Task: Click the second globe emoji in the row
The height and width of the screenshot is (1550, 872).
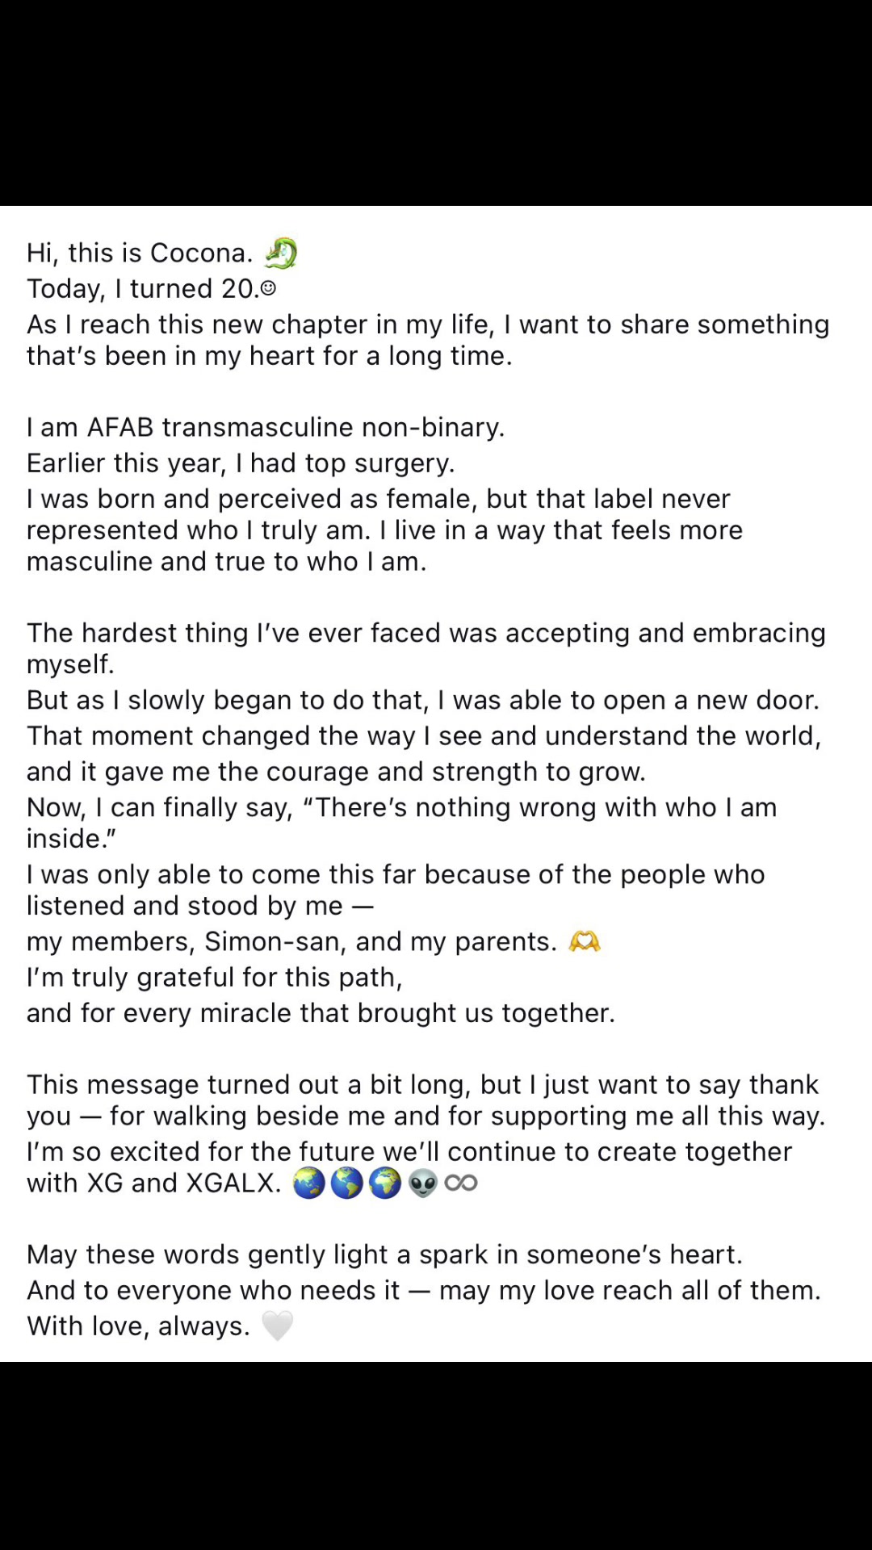Action: tap(346, 1183)
